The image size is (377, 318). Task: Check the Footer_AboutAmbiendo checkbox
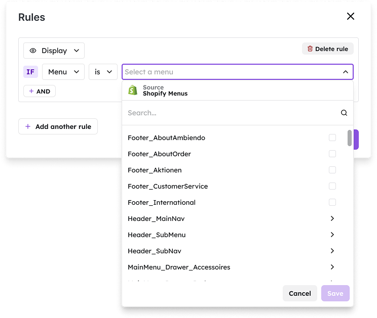[x=332, y=138]
